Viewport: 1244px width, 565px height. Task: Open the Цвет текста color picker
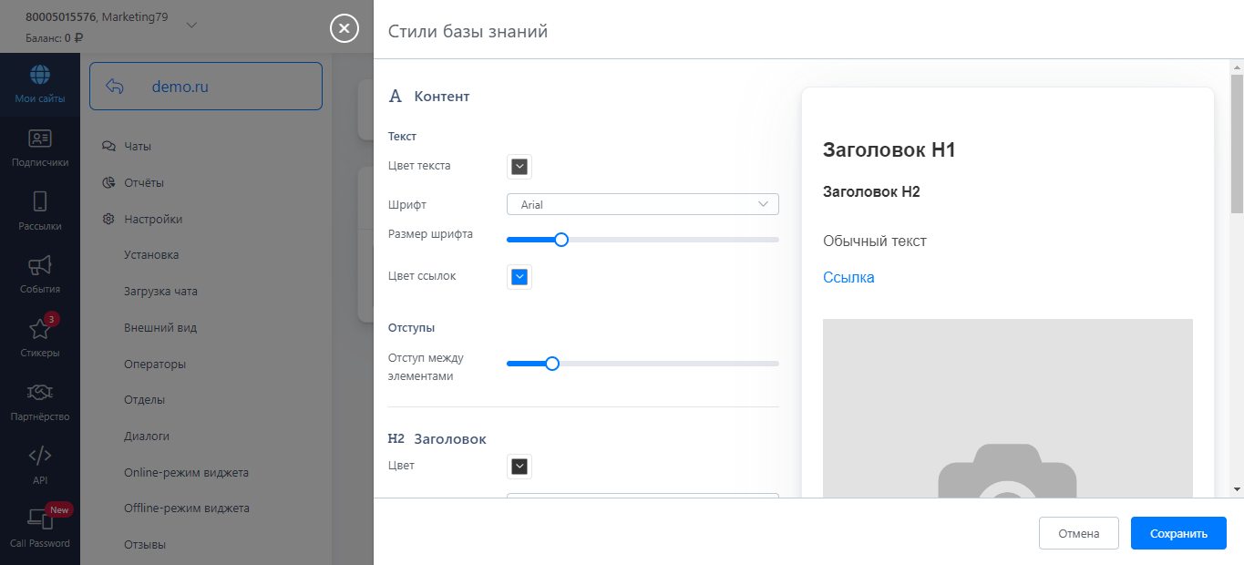point(519,167)
